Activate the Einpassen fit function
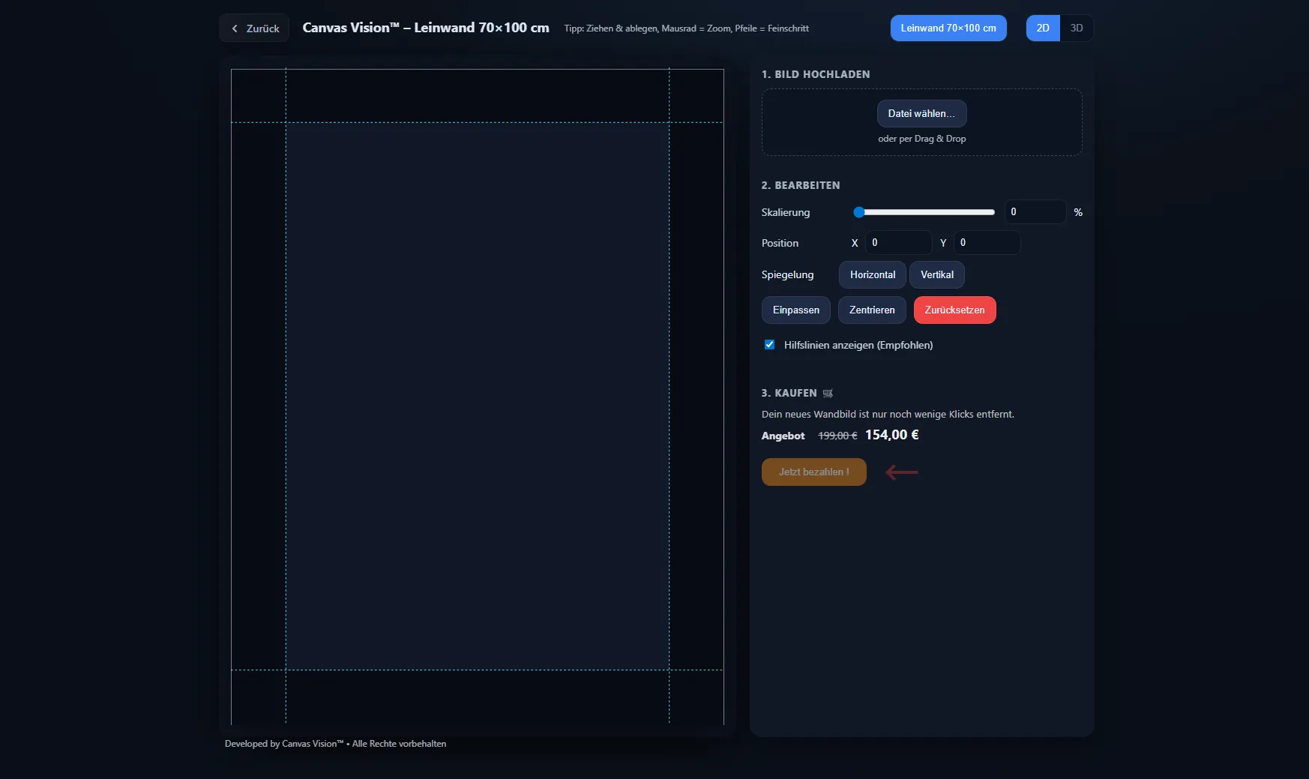The height and width of the screenshot is (779, 1309). point(795,310)
